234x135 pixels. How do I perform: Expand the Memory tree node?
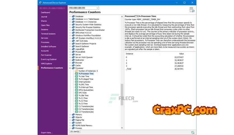(70, 114)
